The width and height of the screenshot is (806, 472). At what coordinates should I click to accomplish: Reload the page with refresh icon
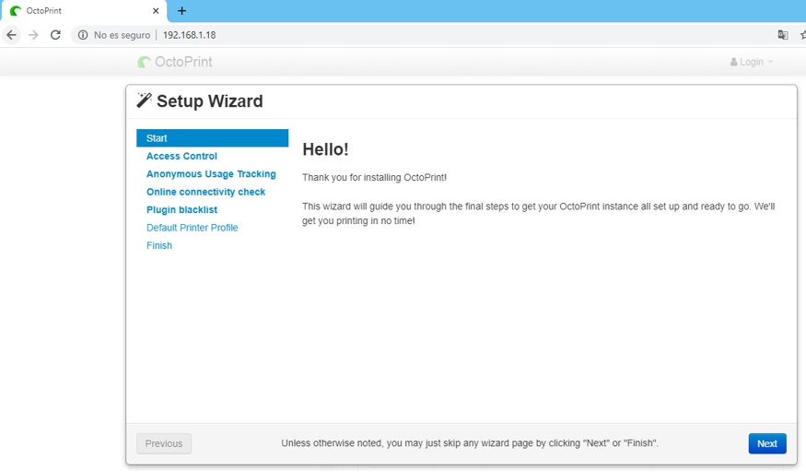(55, 35)
